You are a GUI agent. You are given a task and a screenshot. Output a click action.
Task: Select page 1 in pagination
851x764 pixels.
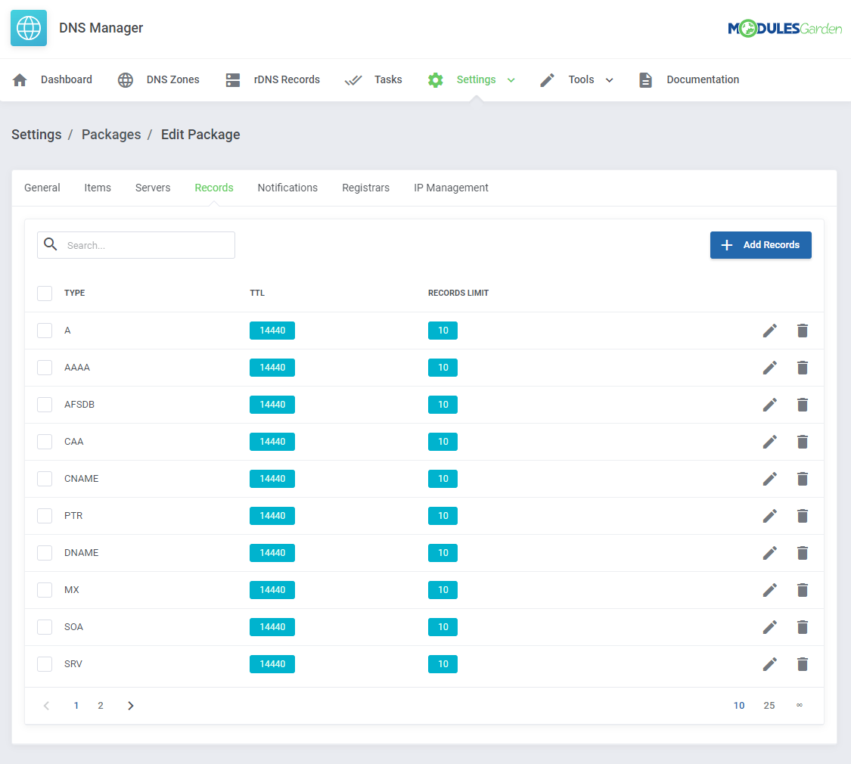pyautogui.click(x=76, y=706)
